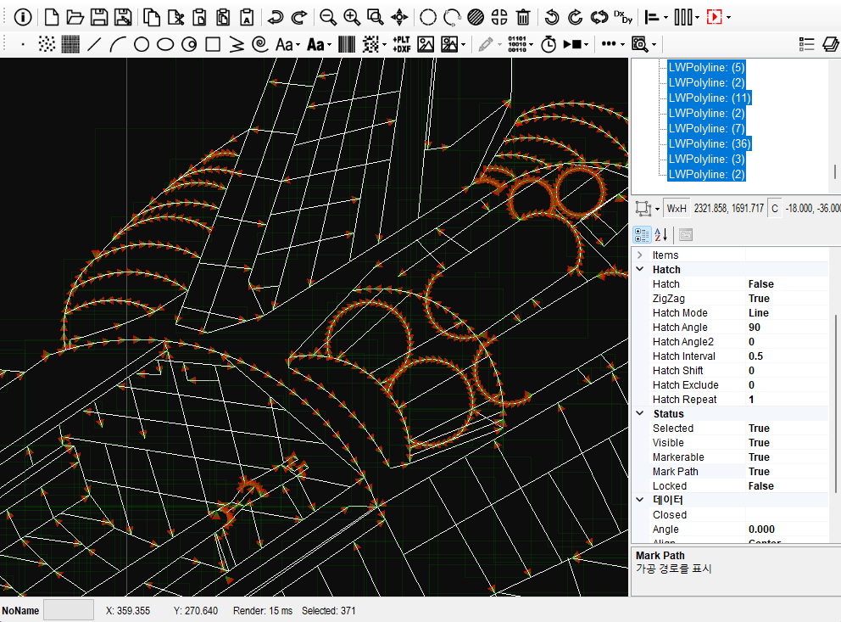Toggle the Mark Path True value

point(759,472)
